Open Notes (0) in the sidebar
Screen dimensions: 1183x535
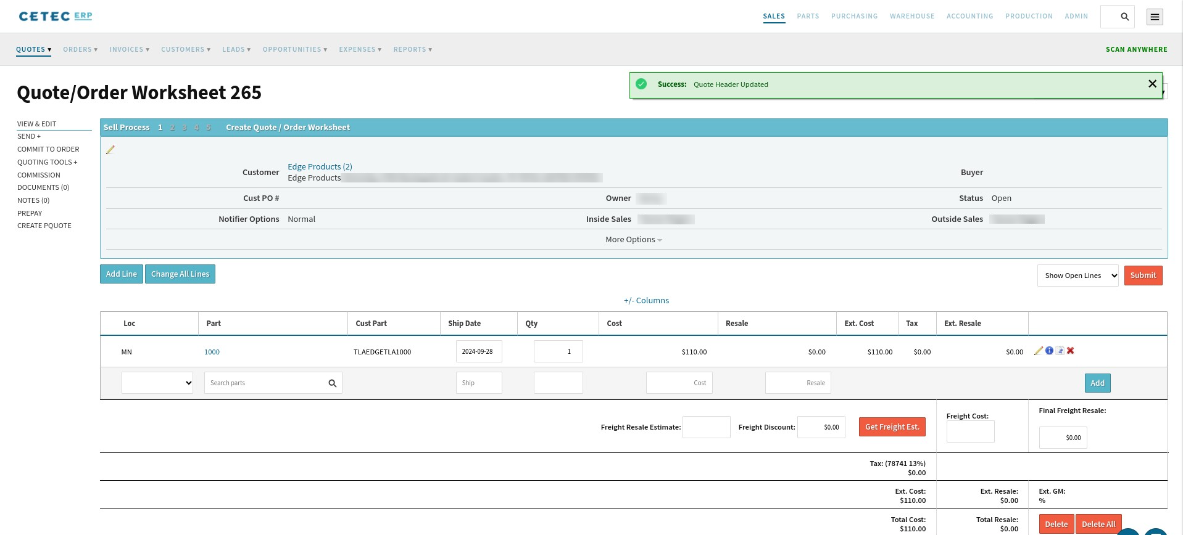33,200
